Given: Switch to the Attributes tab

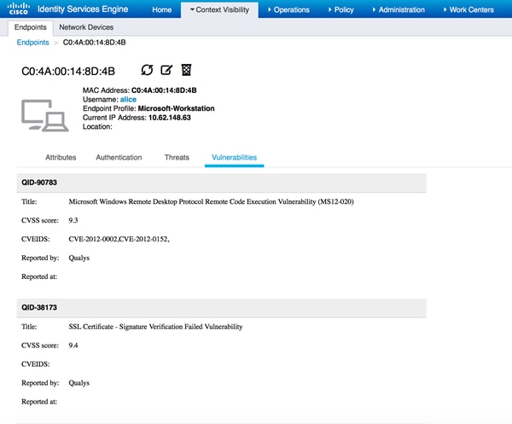Looking at the screenshot, I should [61, 157].
